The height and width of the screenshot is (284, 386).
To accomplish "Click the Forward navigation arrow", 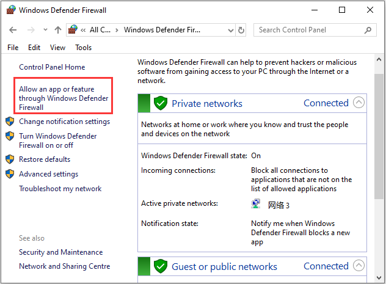I will click(x=31, y=30).
